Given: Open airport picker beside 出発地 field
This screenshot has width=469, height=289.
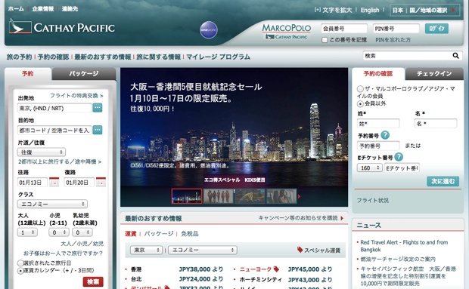Looking at the screenshot, I should click(98, 108).
